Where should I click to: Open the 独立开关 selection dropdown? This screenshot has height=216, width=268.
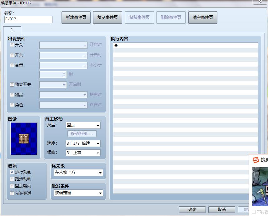[53, 85]
